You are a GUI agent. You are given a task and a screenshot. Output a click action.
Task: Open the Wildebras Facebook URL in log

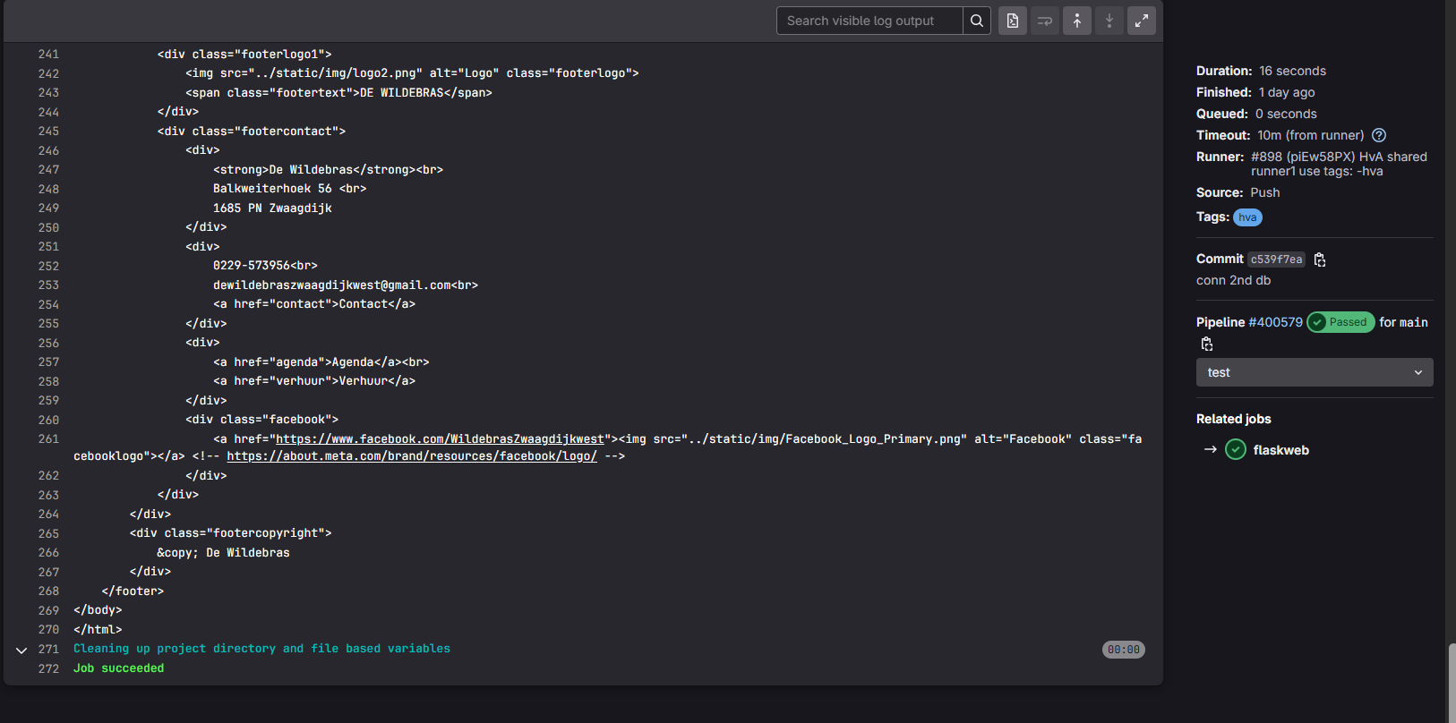tap(440, 439)
